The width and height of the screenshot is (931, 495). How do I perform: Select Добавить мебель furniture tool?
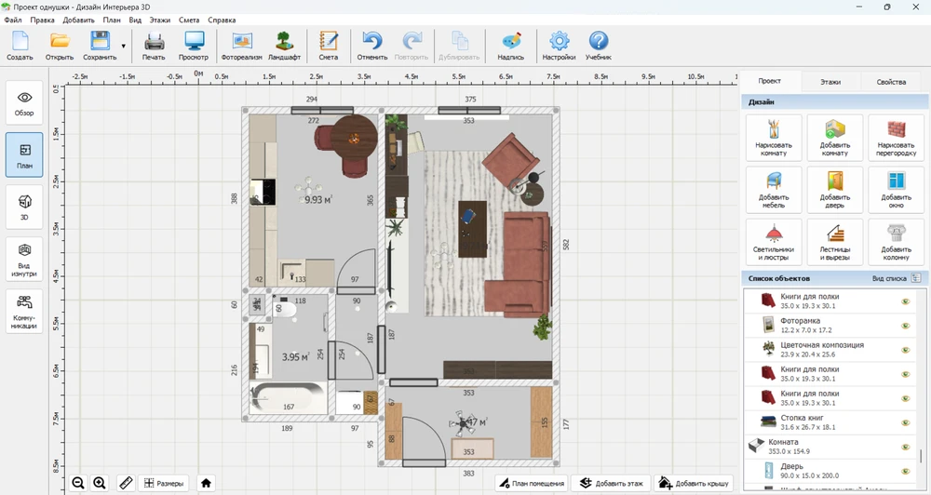pos(774,189)
